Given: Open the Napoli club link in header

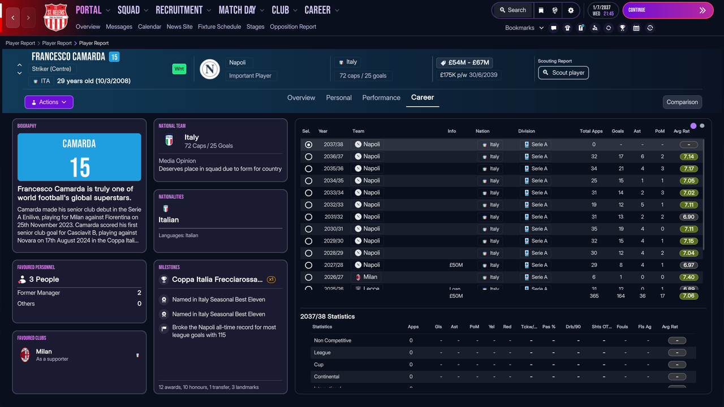Looking at the screenshot, I should pyautogui.click(x=239, y=63).
